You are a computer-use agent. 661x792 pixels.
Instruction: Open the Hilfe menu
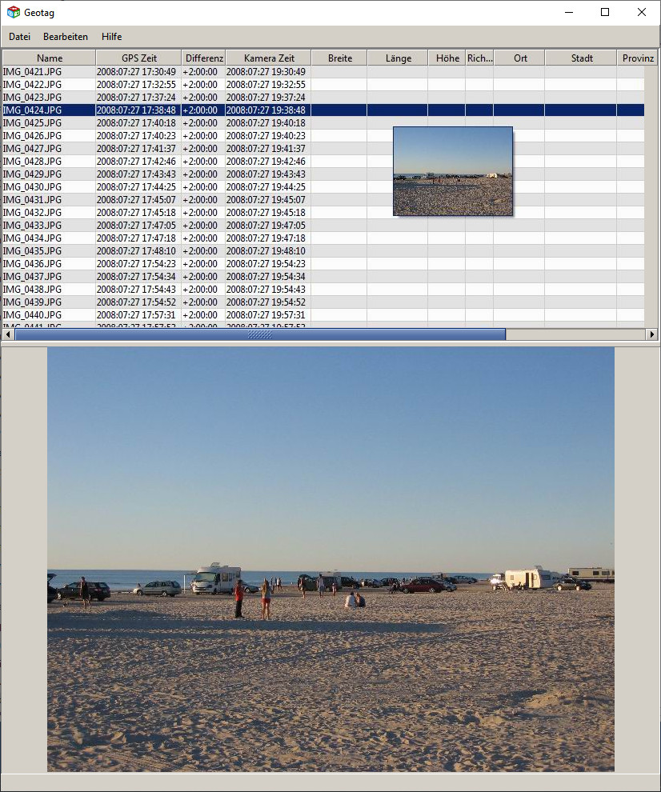pos(111,37)
